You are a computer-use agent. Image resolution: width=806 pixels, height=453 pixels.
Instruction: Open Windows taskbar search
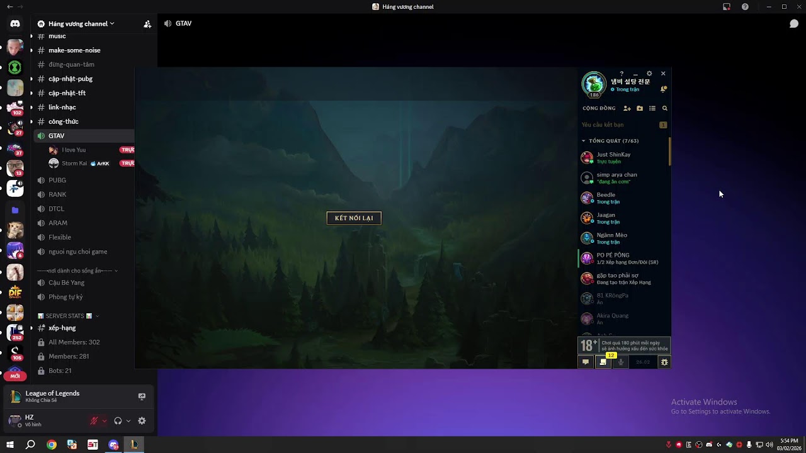pyautogui.click(x=30, y=445)
